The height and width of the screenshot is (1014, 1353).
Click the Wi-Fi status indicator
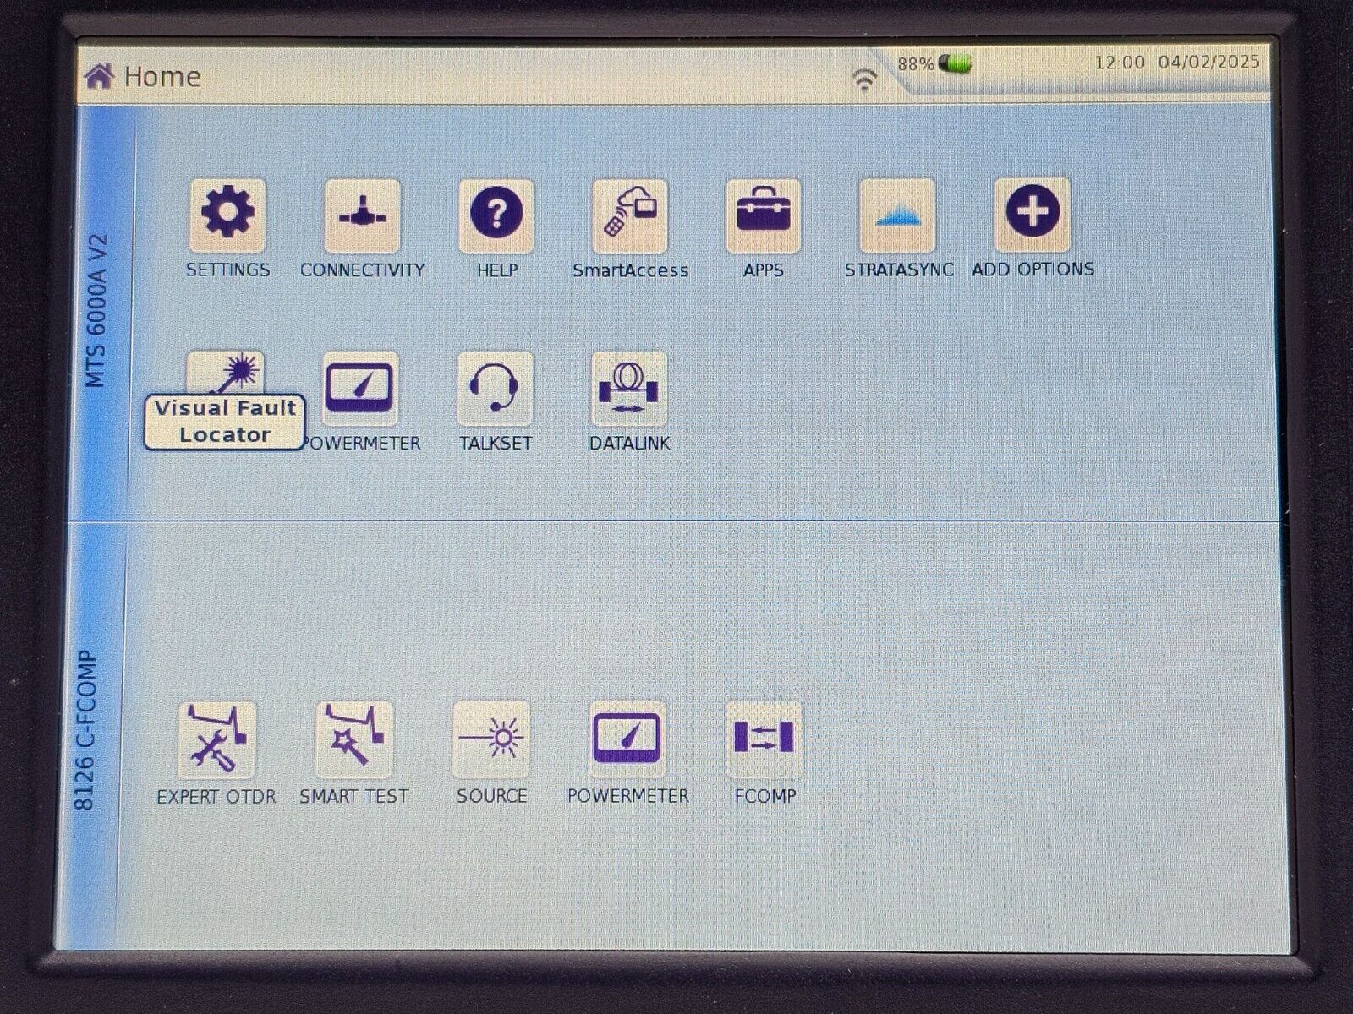(x=863, y=80)
